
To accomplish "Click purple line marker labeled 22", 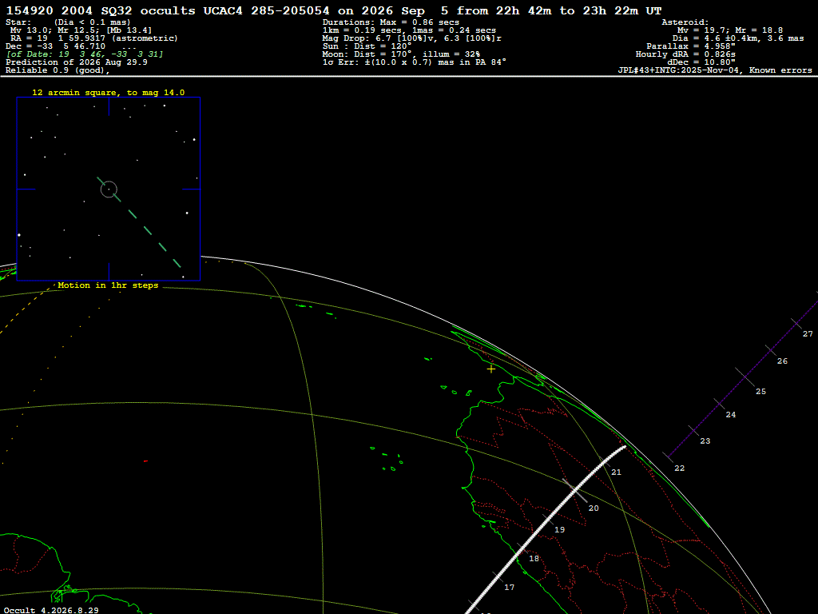I will coord(669,458).
